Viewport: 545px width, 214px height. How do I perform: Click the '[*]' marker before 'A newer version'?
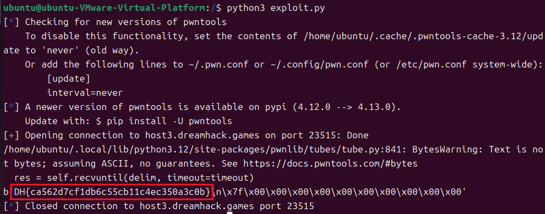click(x=11, y=107)
